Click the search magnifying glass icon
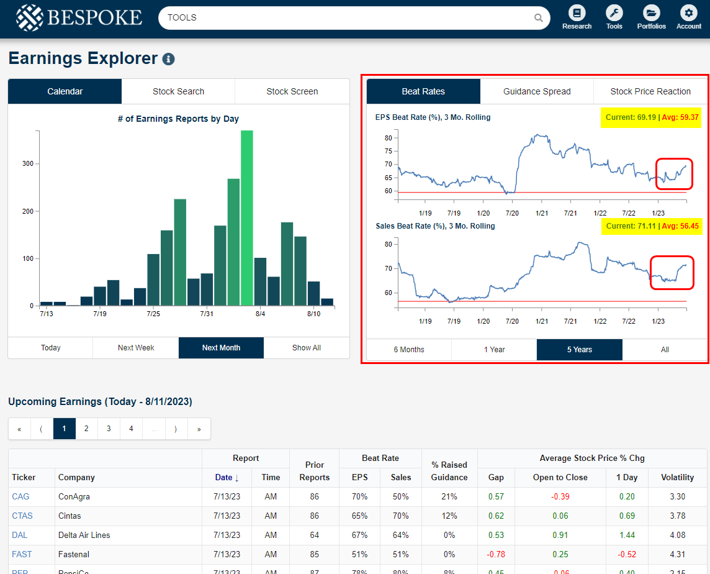This screenshot has width=710, height=574. tap(537, 18)
